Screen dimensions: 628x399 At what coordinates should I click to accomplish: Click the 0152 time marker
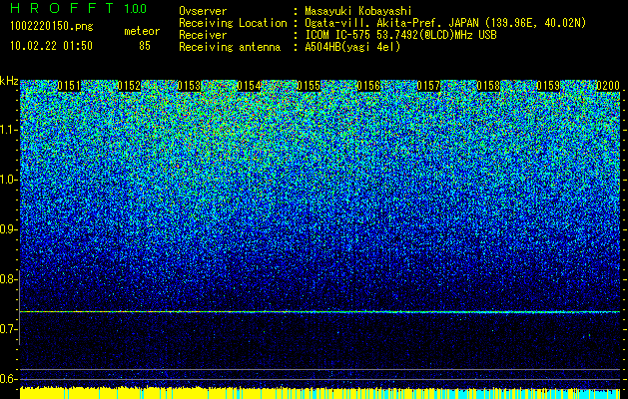click(x=129, y=86)
